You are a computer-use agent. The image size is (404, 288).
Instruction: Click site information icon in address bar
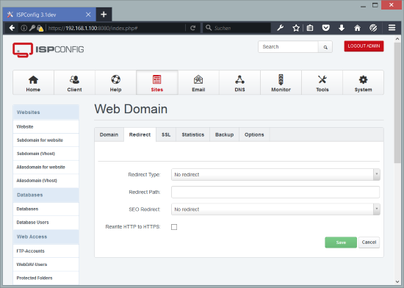24,28
